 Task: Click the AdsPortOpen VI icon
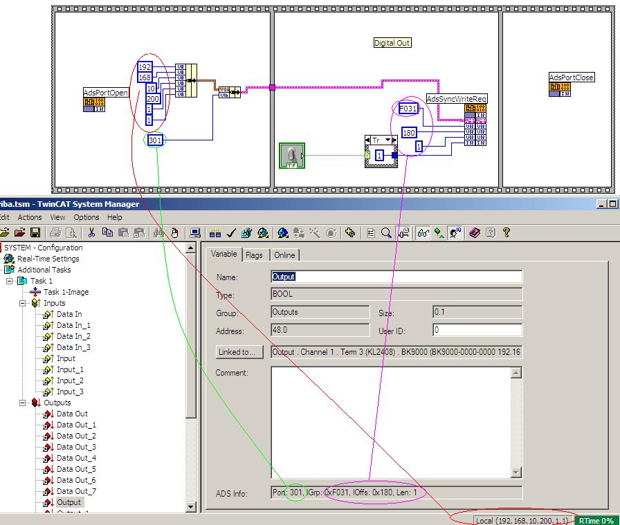94,104
